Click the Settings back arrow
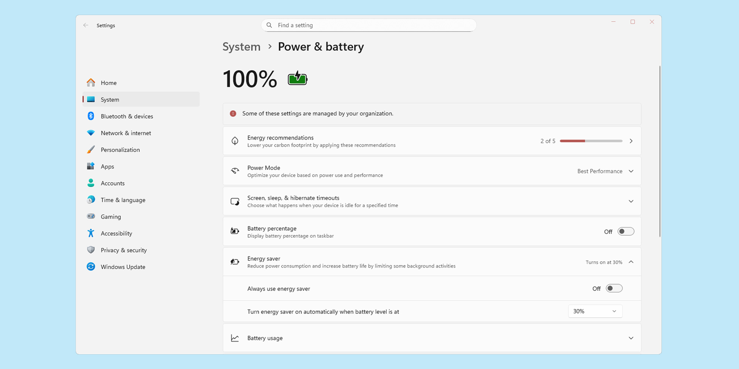Screen dimensions: 739x369 tap(86, 25)
